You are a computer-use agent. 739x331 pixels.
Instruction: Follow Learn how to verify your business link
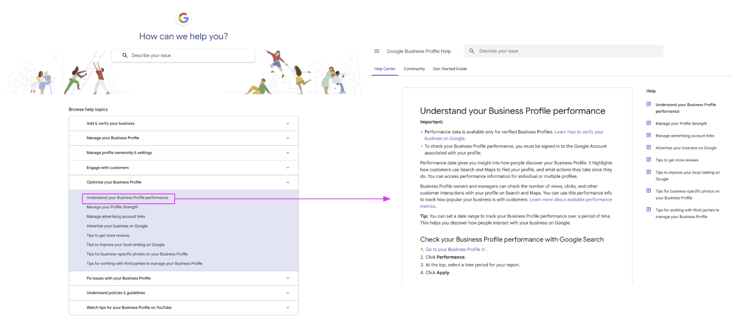tap(514, 135)
